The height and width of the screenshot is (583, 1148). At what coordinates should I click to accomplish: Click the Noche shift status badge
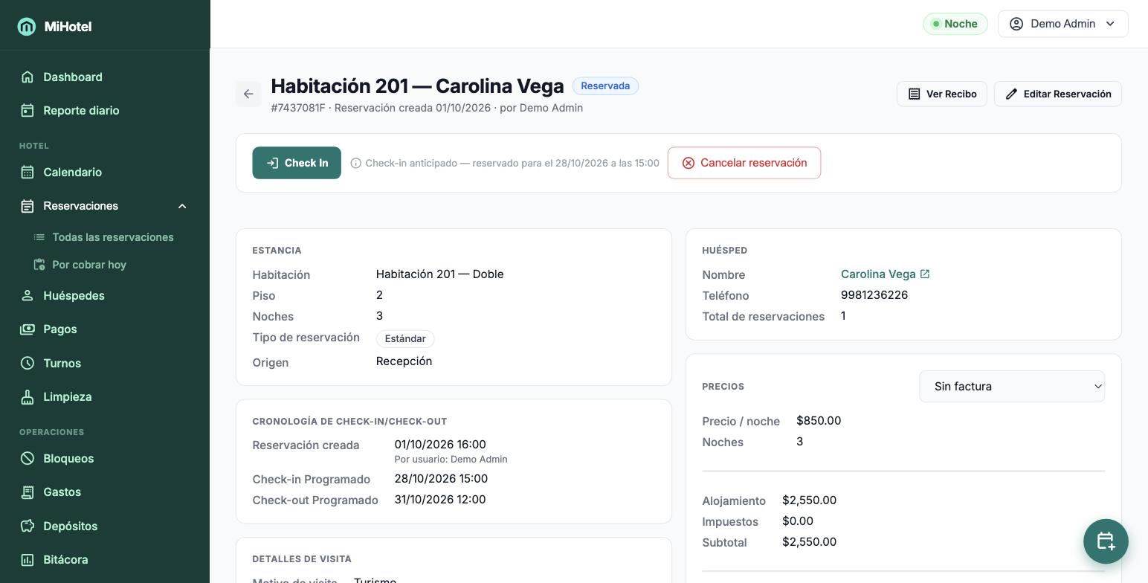point(955,24)
